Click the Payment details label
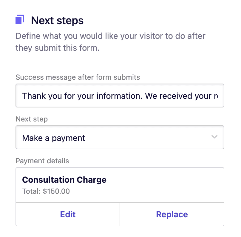The height and width of the screenshot is (237, 241). click(x=42, y=161)
